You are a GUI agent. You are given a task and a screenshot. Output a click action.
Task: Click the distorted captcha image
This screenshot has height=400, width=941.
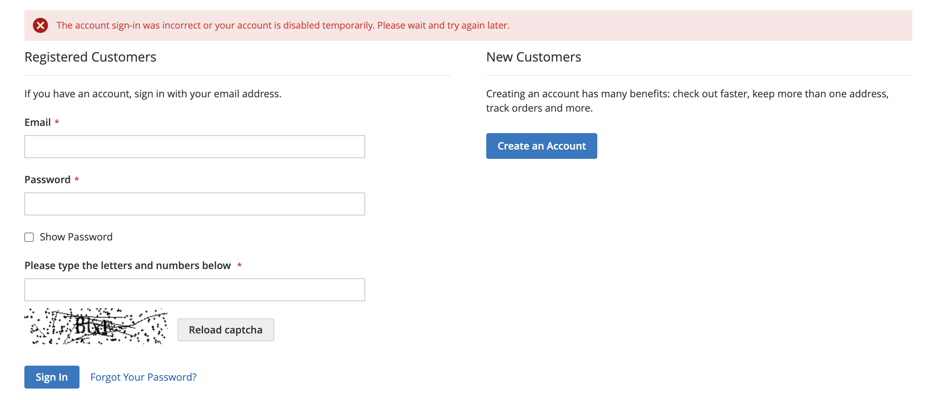[95, 327]
